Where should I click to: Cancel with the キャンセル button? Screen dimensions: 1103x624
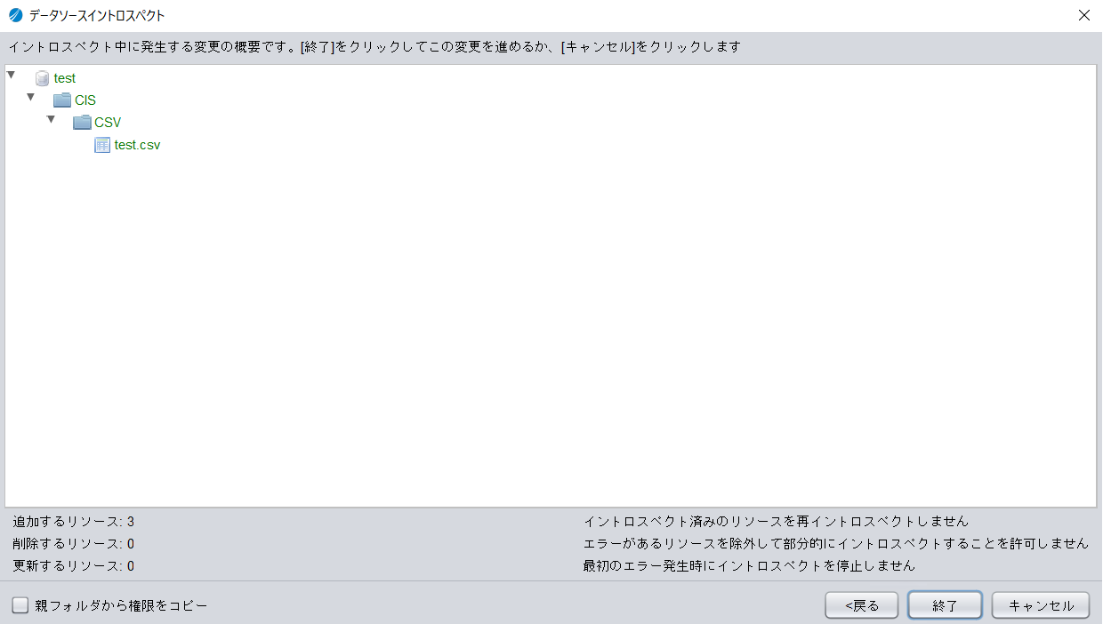coord(1041,605)
